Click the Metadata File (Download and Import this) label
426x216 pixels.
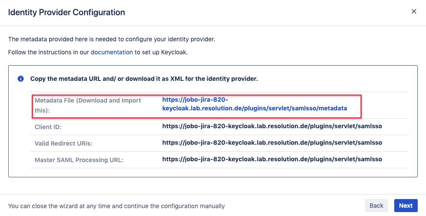[x=88, y=106]
